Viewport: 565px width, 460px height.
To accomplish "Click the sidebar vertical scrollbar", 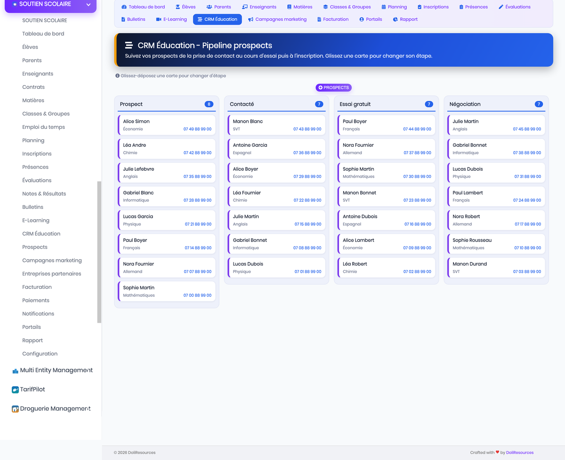I will pyautogui.click(x=99, y=252).
